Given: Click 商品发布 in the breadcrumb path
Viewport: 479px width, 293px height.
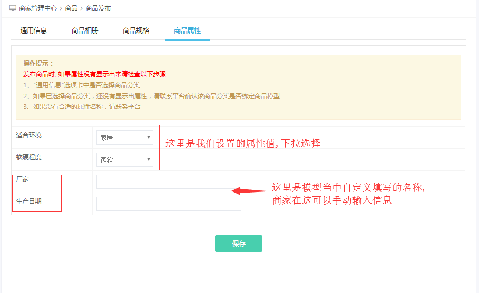Looking at the screenshot, I should click(x=98, y=8).
